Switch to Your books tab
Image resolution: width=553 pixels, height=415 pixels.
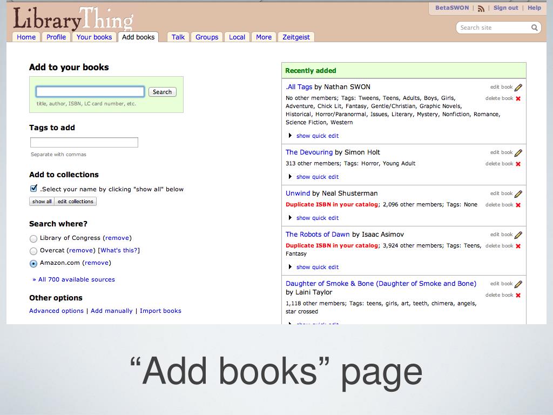pyautogui.click(x=94, y=37)
